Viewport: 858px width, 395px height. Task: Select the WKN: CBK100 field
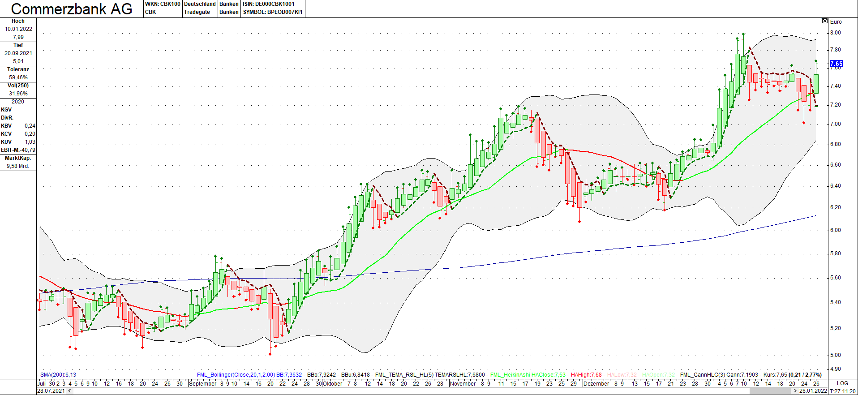coord(163,4)
